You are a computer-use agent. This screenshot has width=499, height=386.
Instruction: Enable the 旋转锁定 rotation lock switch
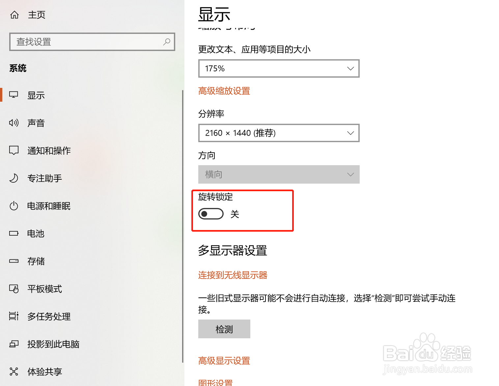pos(210,214)
